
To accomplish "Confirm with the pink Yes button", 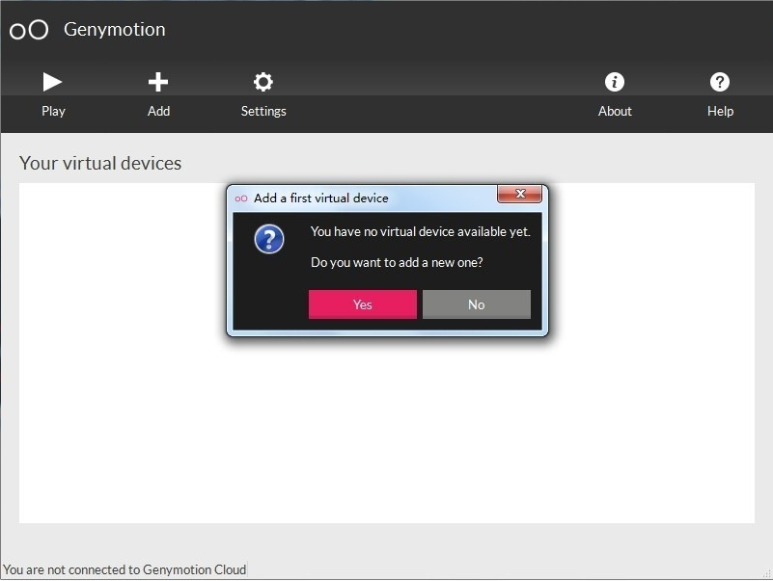I will tap(363, 304).
